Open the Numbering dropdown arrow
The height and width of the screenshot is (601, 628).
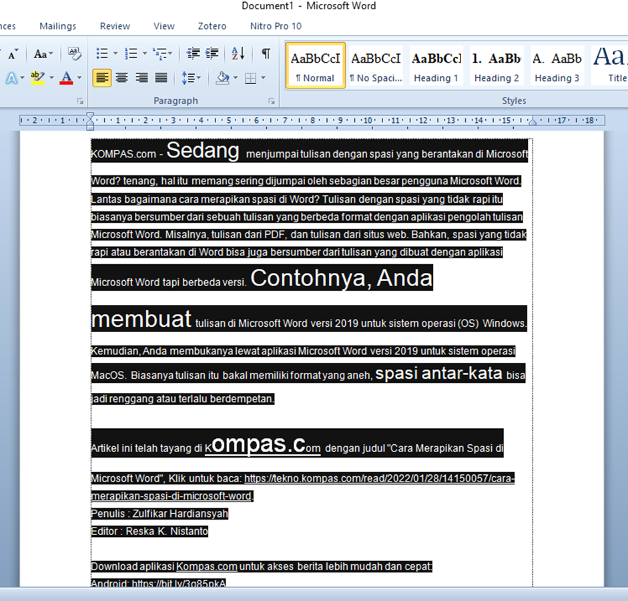tap(145, 53)
